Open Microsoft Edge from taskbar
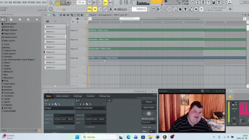The width and height of the screenshot is (249, 140). tap(128, 137)
